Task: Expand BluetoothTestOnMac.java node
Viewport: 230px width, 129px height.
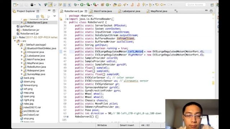Action: (22, 48)
